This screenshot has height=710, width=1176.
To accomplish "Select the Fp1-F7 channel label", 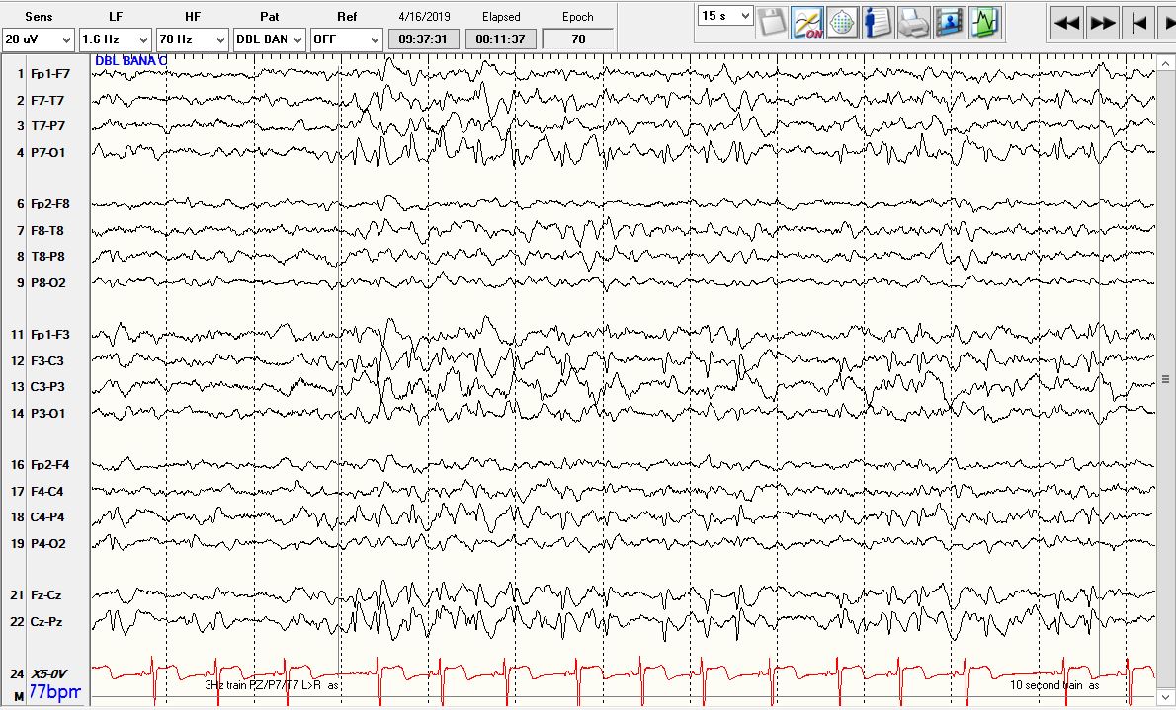I will pyautogui.click(x=49, y=74).
